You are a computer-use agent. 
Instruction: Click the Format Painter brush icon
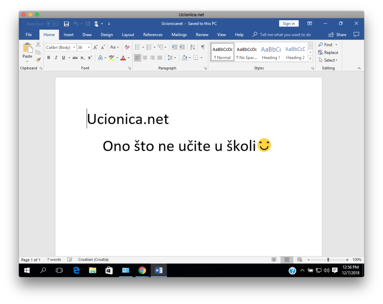[38, 59]
